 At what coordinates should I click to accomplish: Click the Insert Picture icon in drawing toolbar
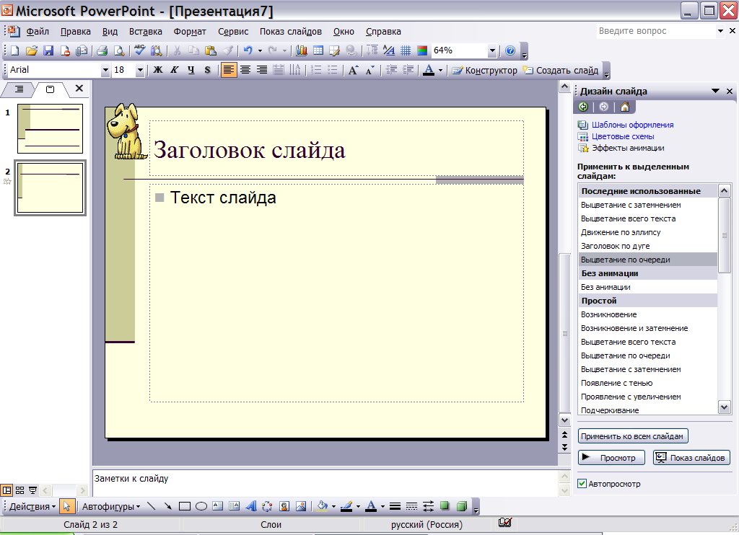click(x=301, y=506)
